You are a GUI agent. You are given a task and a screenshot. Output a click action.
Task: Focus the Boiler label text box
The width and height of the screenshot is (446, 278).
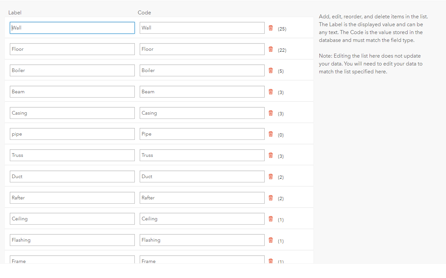point(72,70)
